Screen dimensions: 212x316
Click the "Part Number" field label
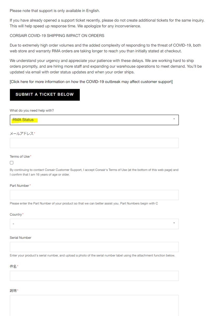coord(19,185)
